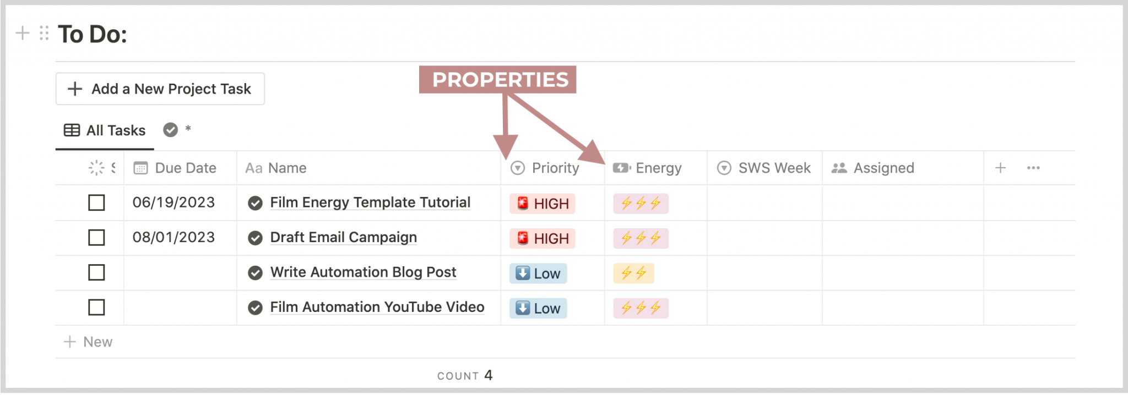Screen dimensions: 1128x395
Task: Click the yellow two-bolt energy tag
Action: [x=634, y=273]
